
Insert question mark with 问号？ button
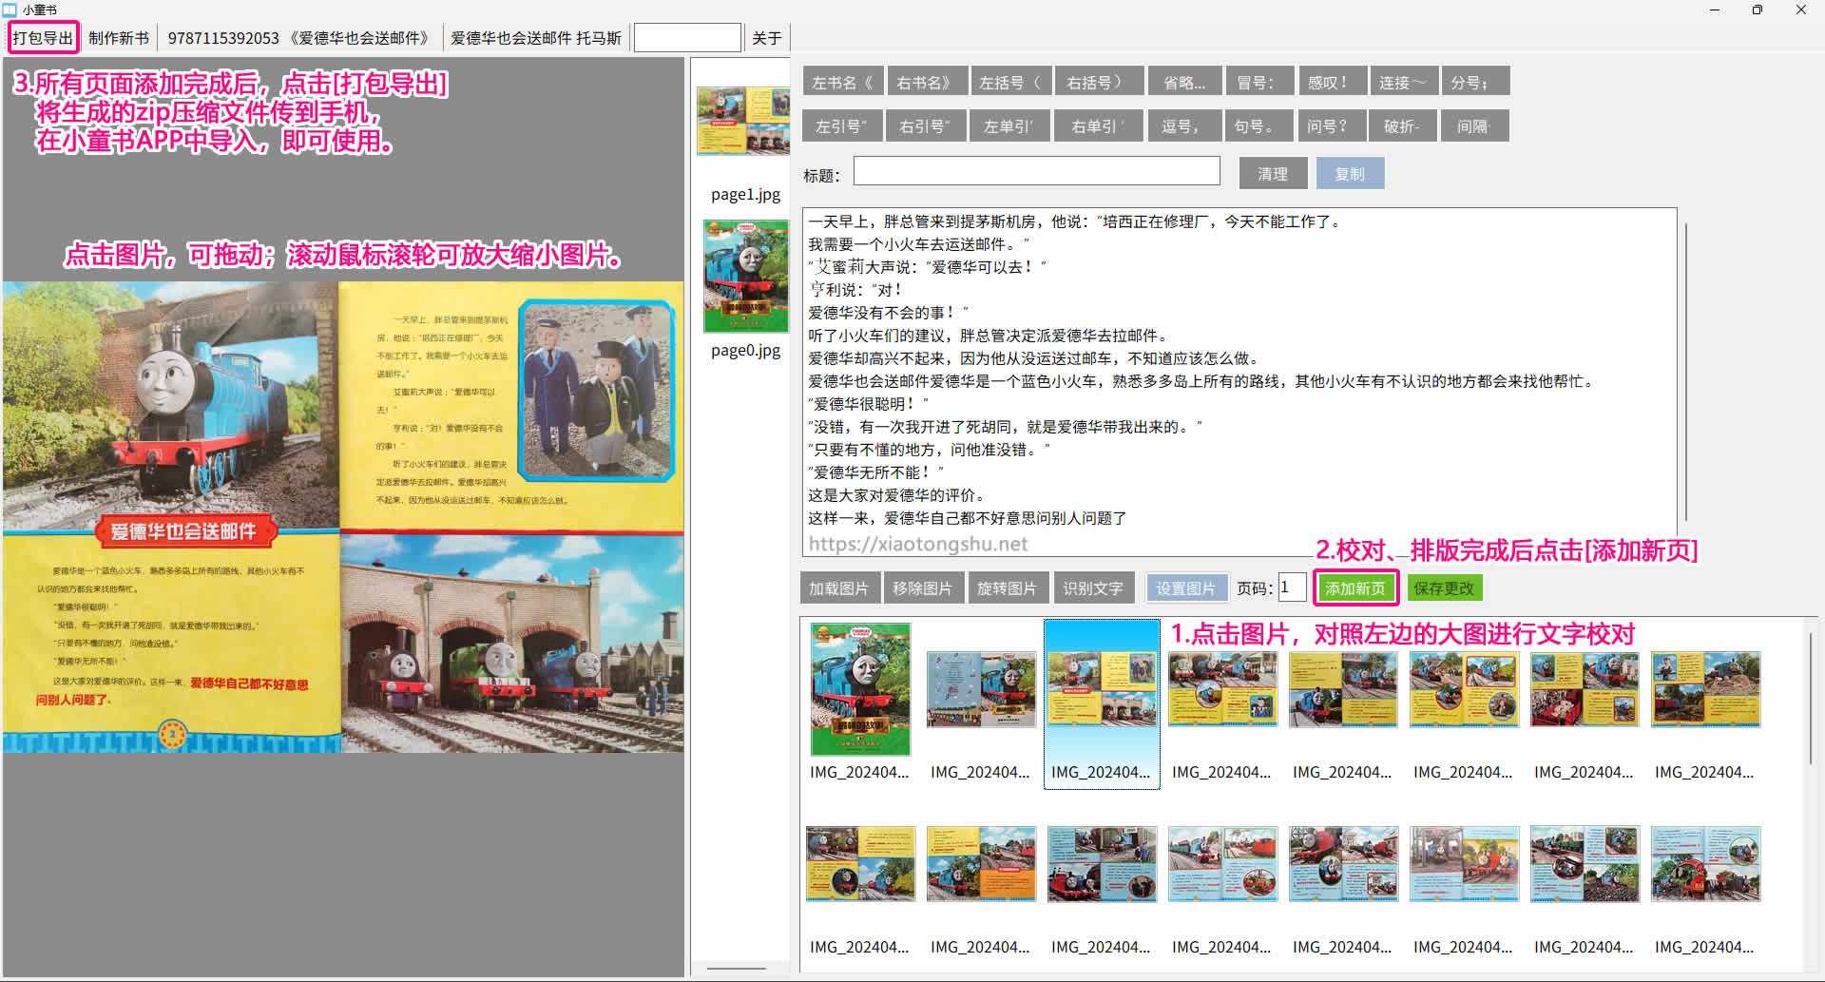point(1333,125)
